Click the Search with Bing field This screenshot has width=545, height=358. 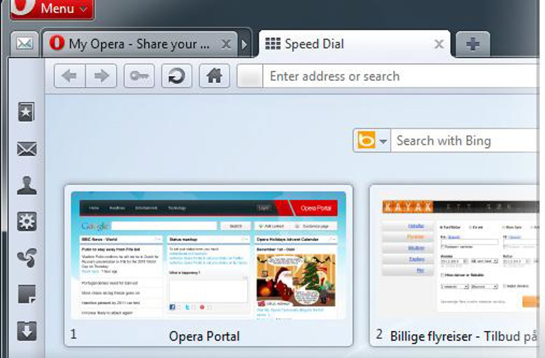click(463, 141)
